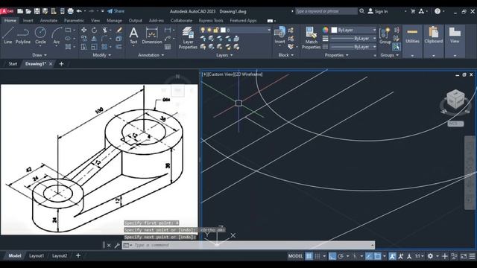Expand the Draw panel
This screenshot has width=477, height=268.
(x=40, y=55)
